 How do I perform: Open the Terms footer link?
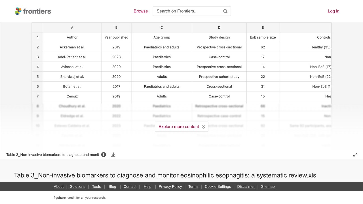(193, 186)
